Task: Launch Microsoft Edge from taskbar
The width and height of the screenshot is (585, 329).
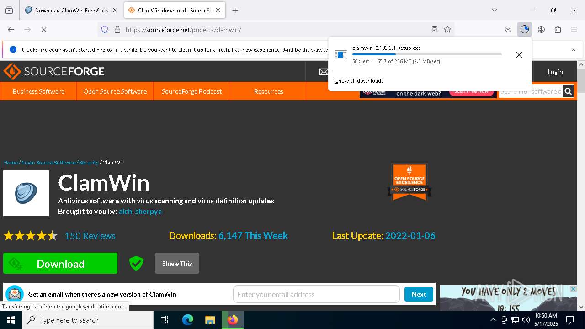Action: click(188, 320)
